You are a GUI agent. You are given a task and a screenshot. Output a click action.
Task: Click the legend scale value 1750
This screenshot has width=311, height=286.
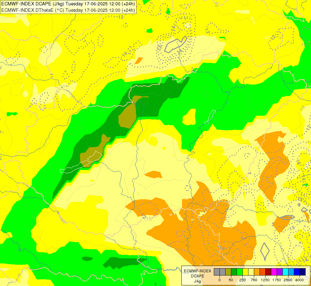coord(277,280)
